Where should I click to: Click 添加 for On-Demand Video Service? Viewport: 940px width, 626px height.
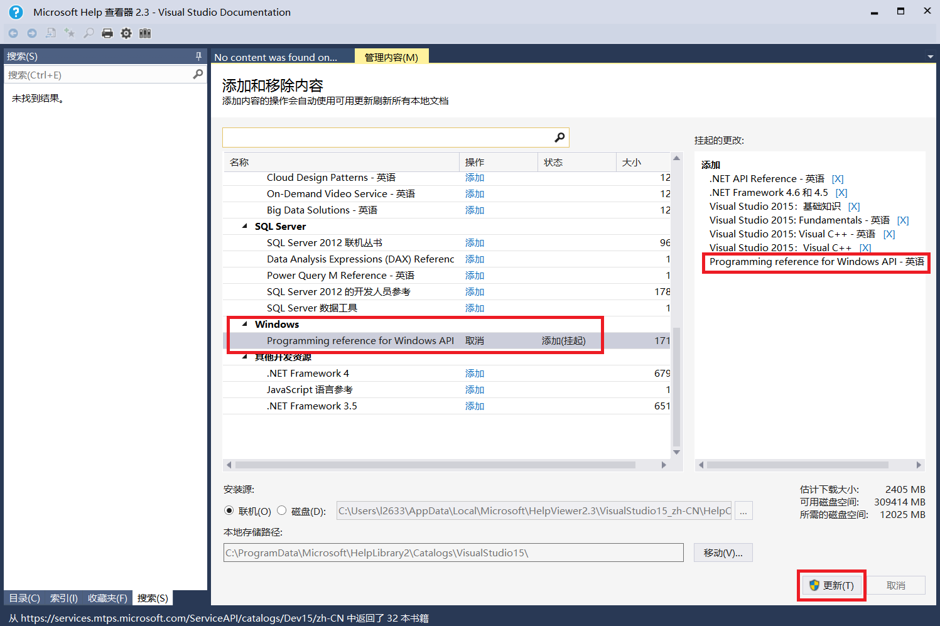coord(475,194)
